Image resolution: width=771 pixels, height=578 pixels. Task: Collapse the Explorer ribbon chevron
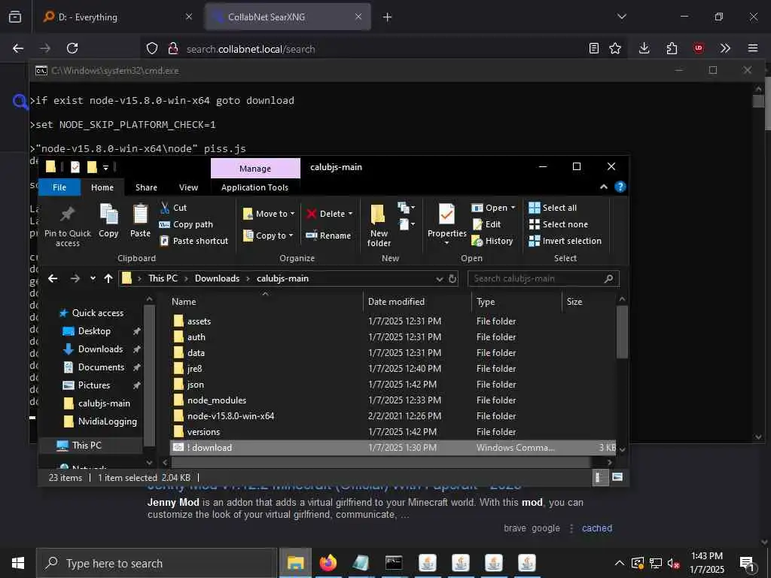click(x=604, y=187)
